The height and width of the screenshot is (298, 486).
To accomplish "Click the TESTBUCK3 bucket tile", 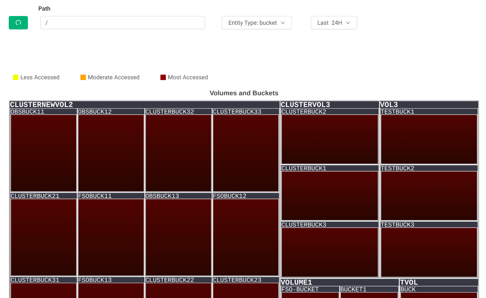I will pyautogui.click(x=429, y=252).
